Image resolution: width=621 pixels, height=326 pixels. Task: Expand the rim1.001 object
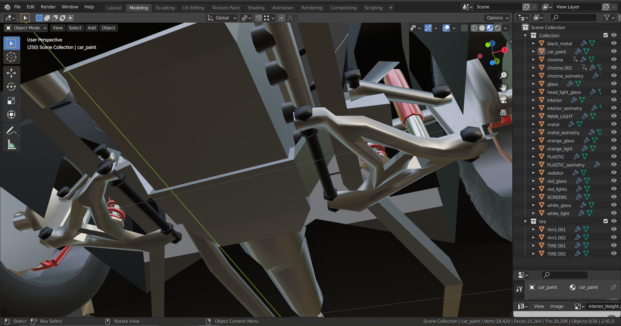click(533, 229)
